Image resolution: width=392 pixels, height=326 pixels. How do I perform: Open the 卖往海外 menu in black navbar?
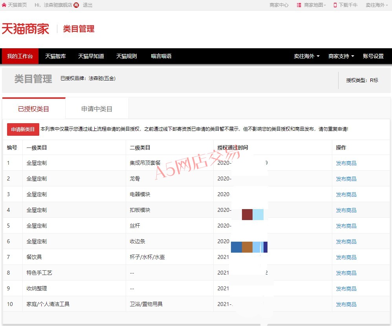tap(306, 56)
